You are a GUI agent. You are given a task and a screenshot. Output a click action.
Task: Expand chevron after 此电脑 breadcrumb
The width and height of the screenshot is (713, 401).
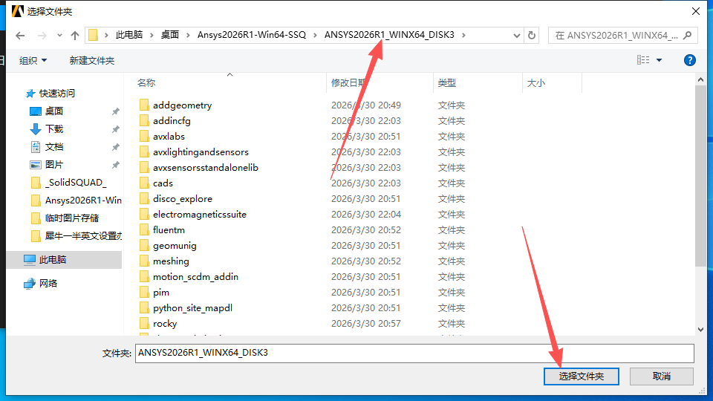pos(152,35)
